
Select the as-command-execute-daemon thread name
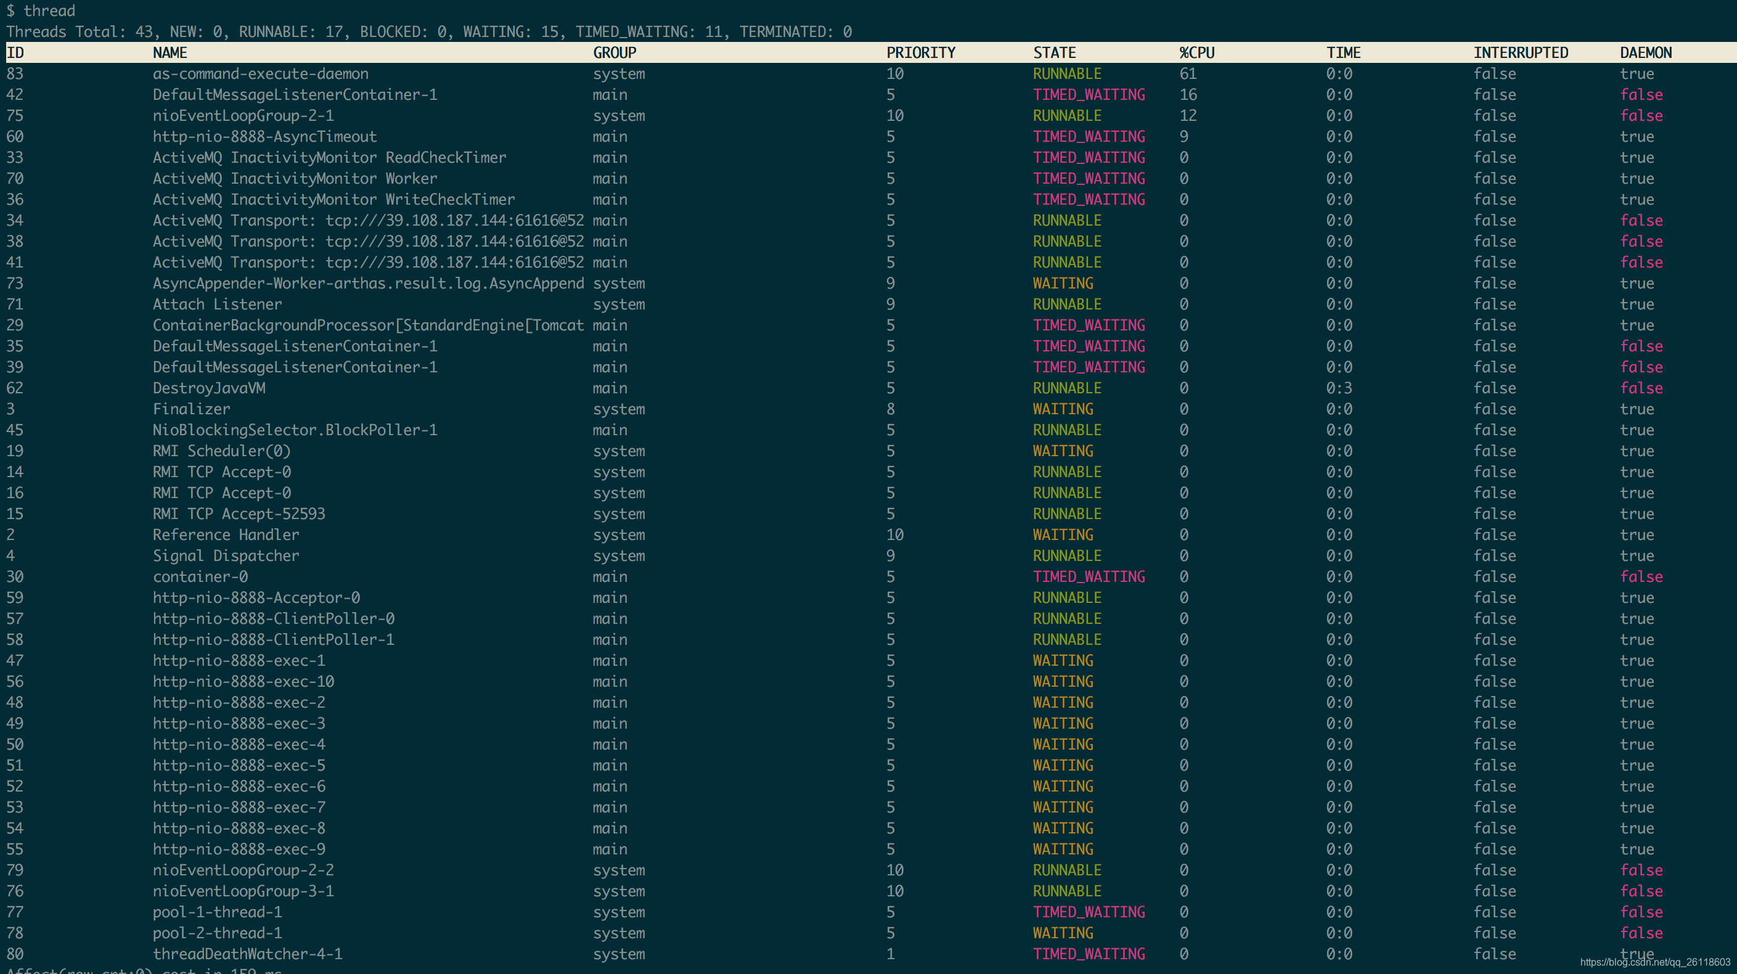pos(260,73)
